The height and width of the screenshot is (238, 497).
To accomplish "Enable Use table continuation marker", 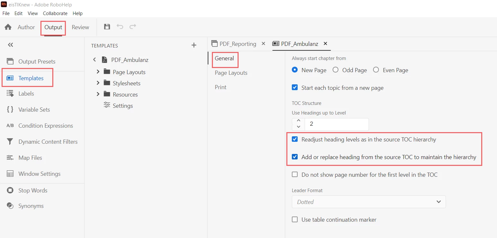I will [295, 219].
